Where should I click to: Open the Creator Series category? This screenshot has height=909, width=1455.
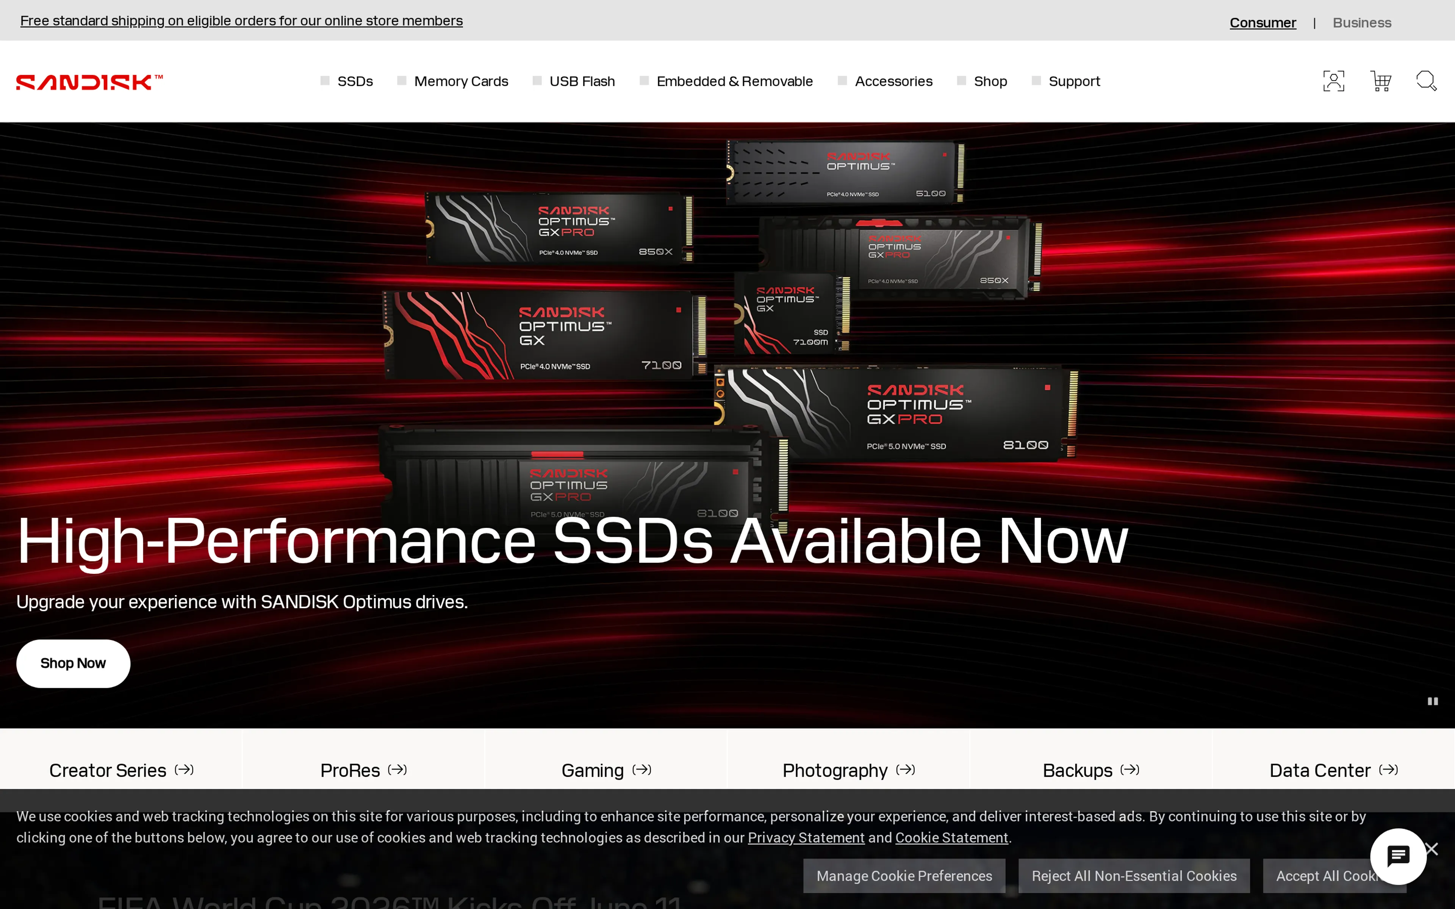(122, 770)
